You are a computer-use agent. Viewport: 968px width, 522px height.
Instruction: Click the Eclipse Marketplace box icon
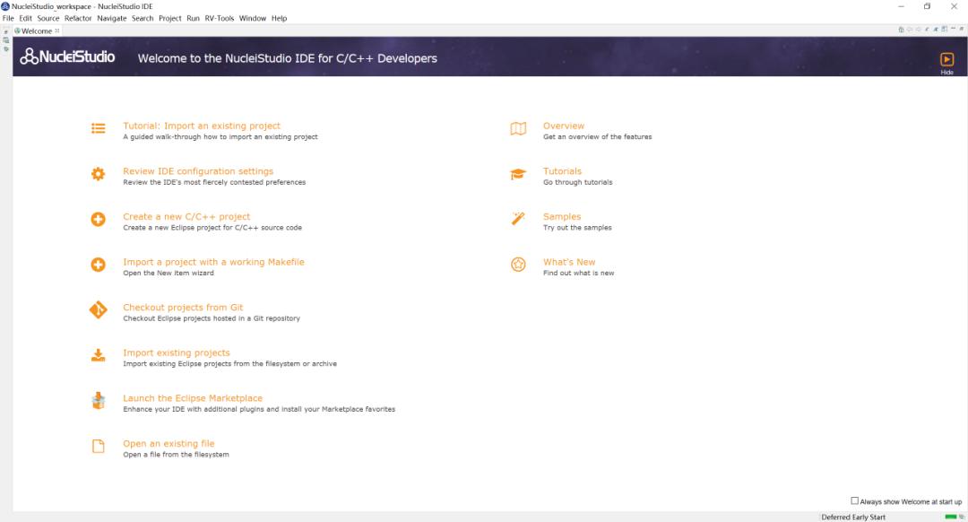[99, 401]
